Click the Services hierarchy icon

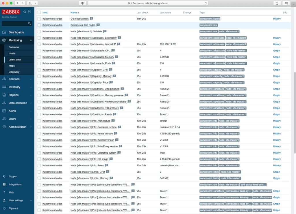click(x=4, y=79)
